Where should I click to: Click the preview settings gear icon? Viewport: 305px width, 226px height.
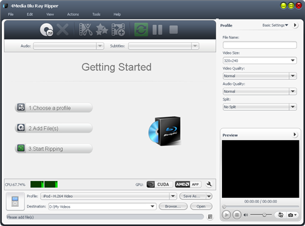281,215
